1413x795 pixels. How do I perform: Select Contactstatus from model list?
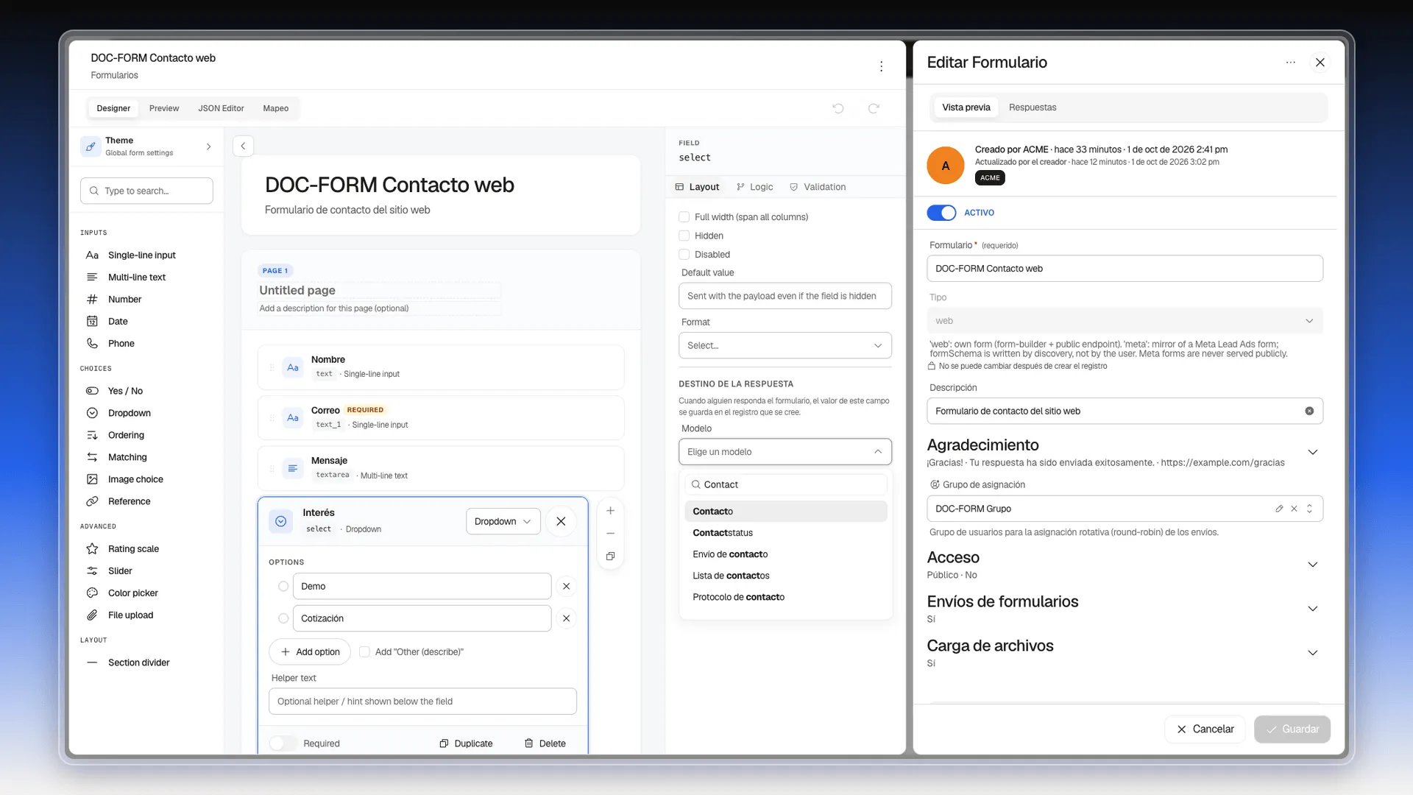tap(785, 533)
